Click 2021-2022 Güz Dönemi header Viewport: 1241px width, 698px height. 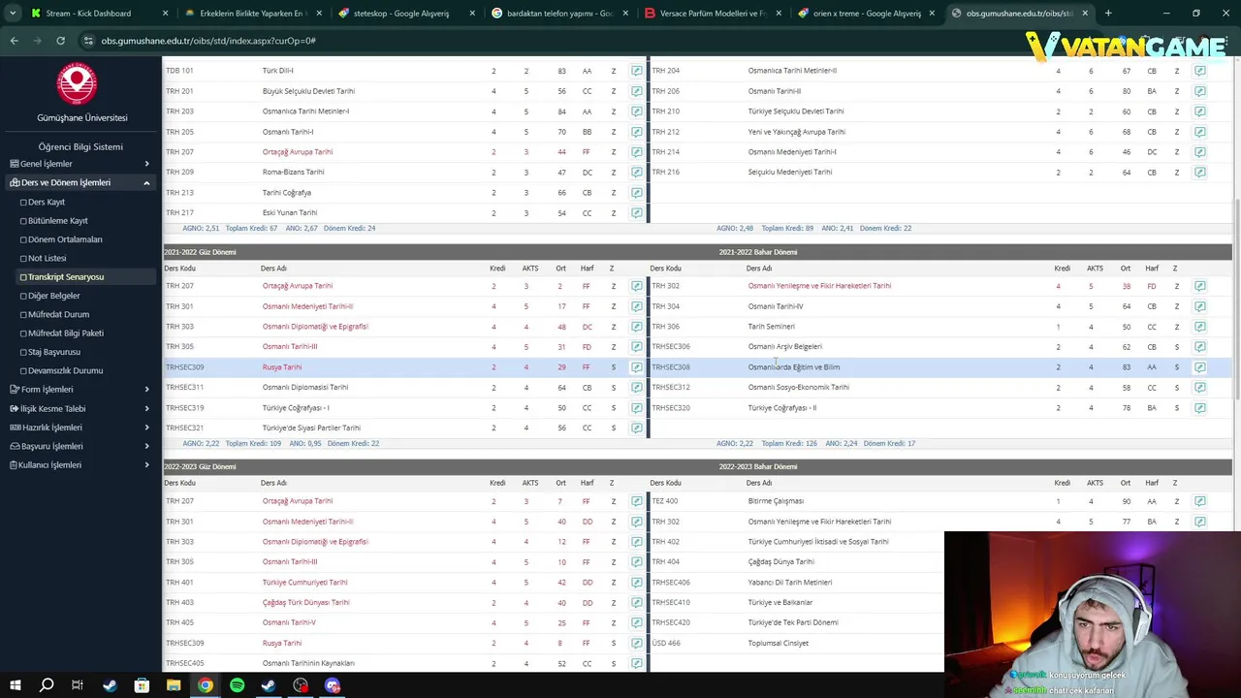point(200,252)
